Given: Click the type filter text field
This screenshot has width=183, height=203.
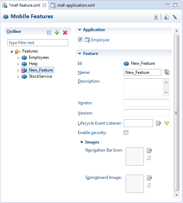Looking at the screenshot, I should (x=38, y=43).
